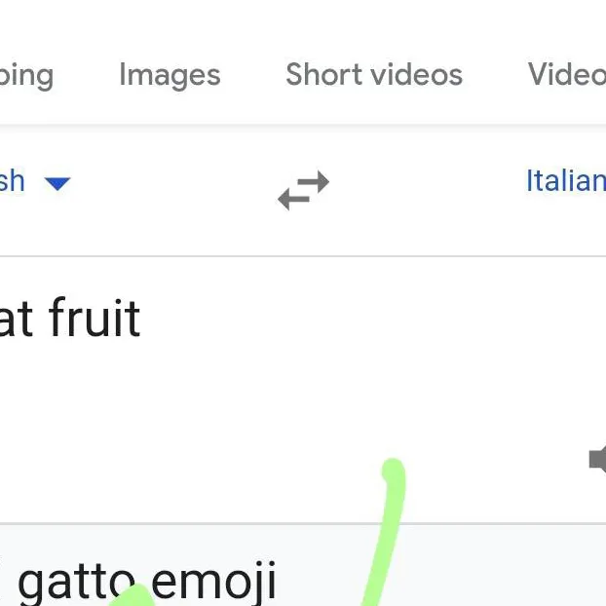Select the translated text "gatto emoji"
606x606 pixels.
click(x=146, y=580)
